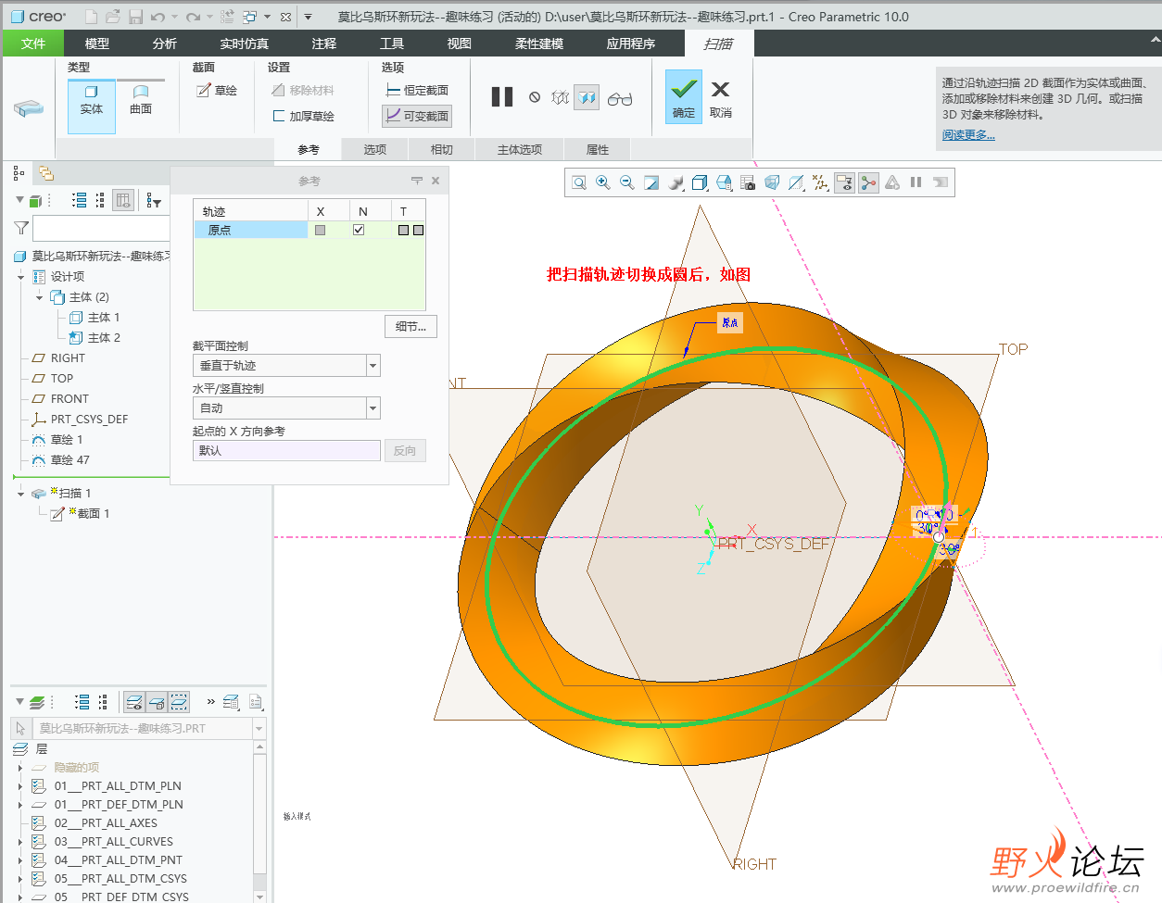Cancel the sweep with 取消 X icon

(720, 96)
